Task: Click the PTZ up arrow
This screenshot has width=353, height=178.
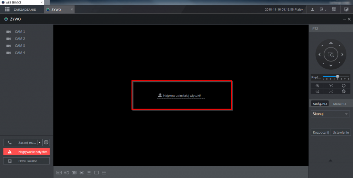Action: (331, 43)
